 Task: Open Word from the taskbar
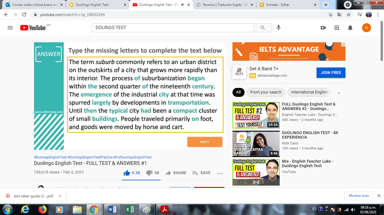coord(112,209)
